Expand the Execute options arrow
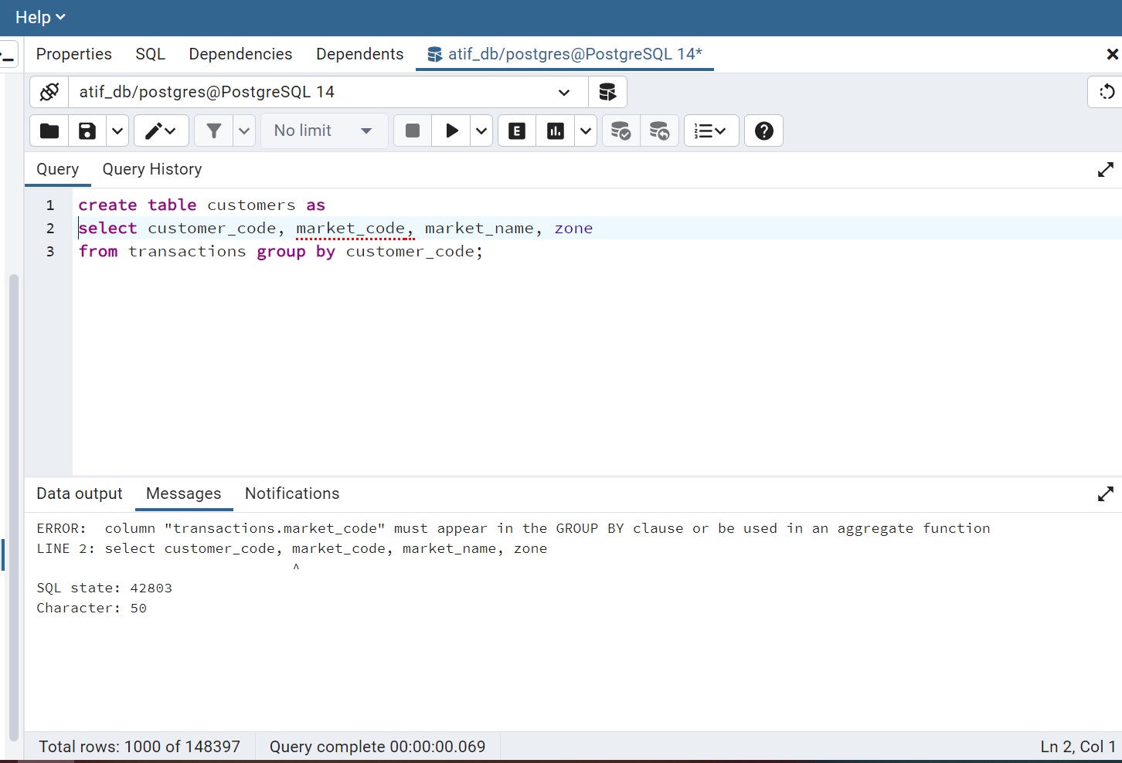 (x=481, y=131)
